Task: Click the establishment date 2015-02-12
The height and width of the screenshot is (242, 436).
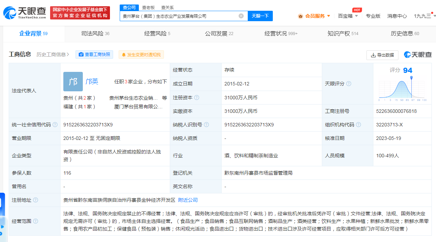Action: click(237, 84)
